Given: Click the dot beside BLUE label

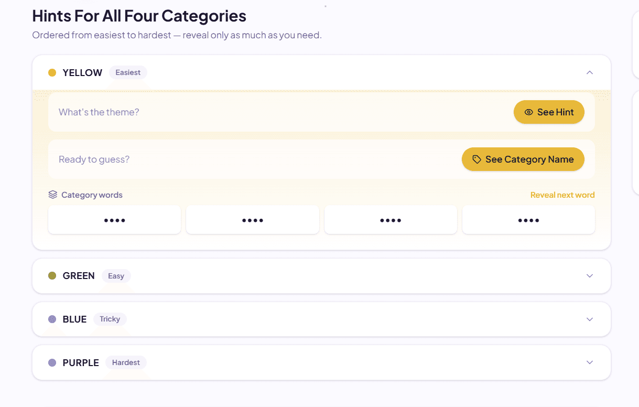Looking at the screenshot, I should (52, 319).
